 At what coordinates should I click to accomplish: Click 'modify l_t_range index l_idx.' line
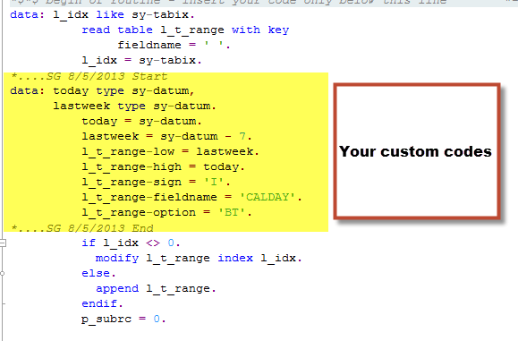tap(199, 258)
